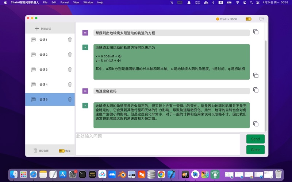Copy the orbit equation AI answer
Screen dimensions: 292x182
255,75
